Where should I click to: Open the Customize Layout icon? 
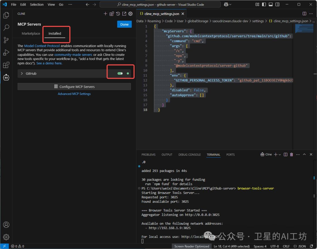257,4
